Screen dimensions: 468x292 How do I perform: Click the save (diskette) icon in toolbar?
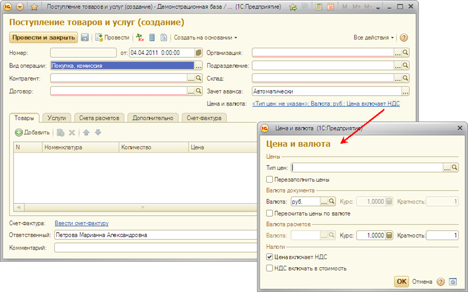(85, 38)
